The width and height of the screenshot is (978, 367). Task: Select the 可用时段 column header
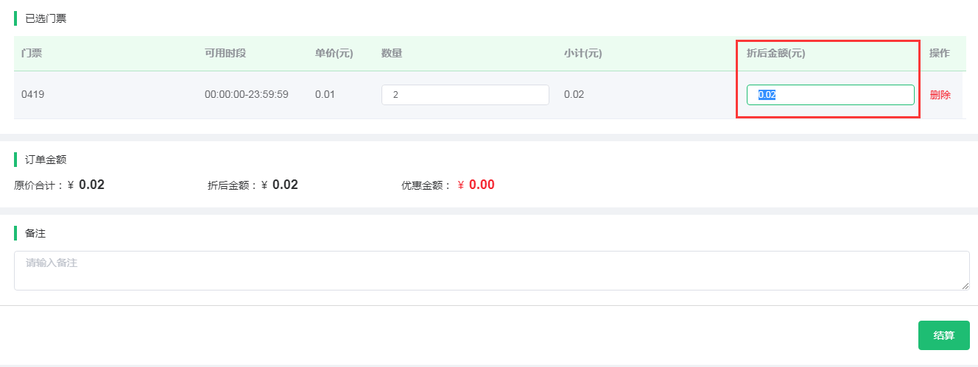[x=225, y=54]
